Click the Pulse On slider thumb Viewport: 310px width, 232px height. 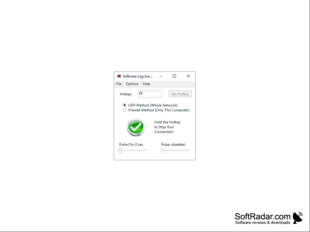(x=120, y=150)
